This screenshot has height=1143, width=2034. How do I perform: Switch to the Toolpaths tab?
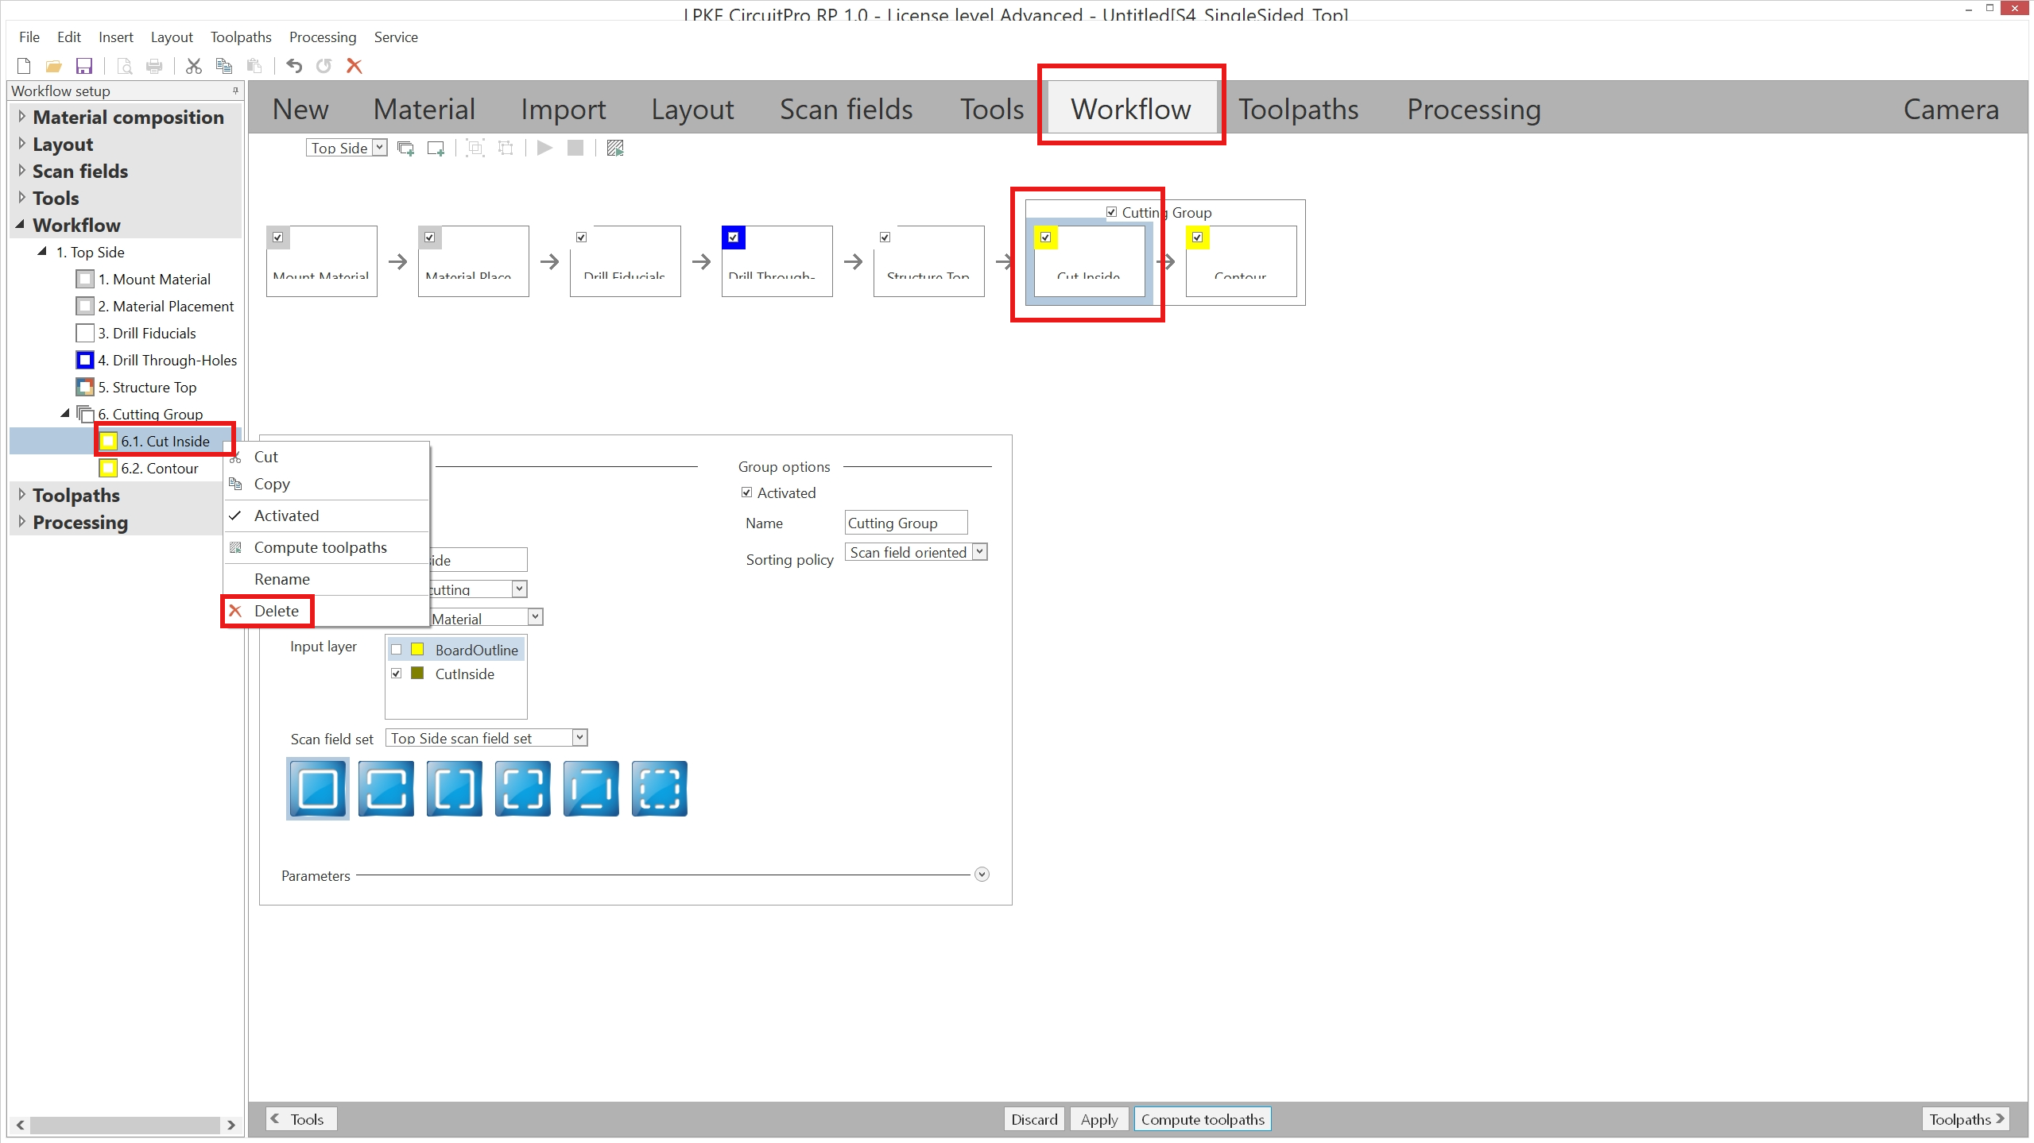tap(1298, 109)
